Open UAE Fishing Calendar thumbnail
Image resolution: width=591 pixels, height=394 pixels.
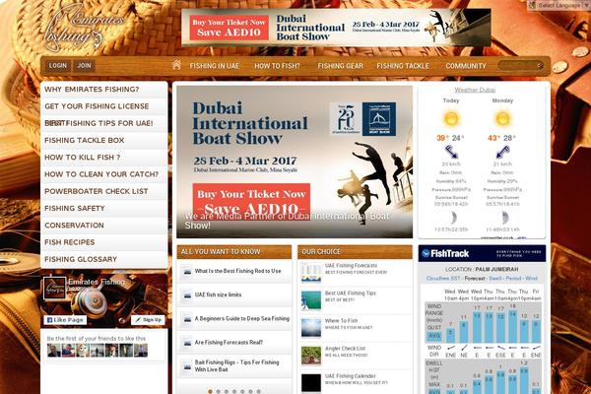pos(311,383)
